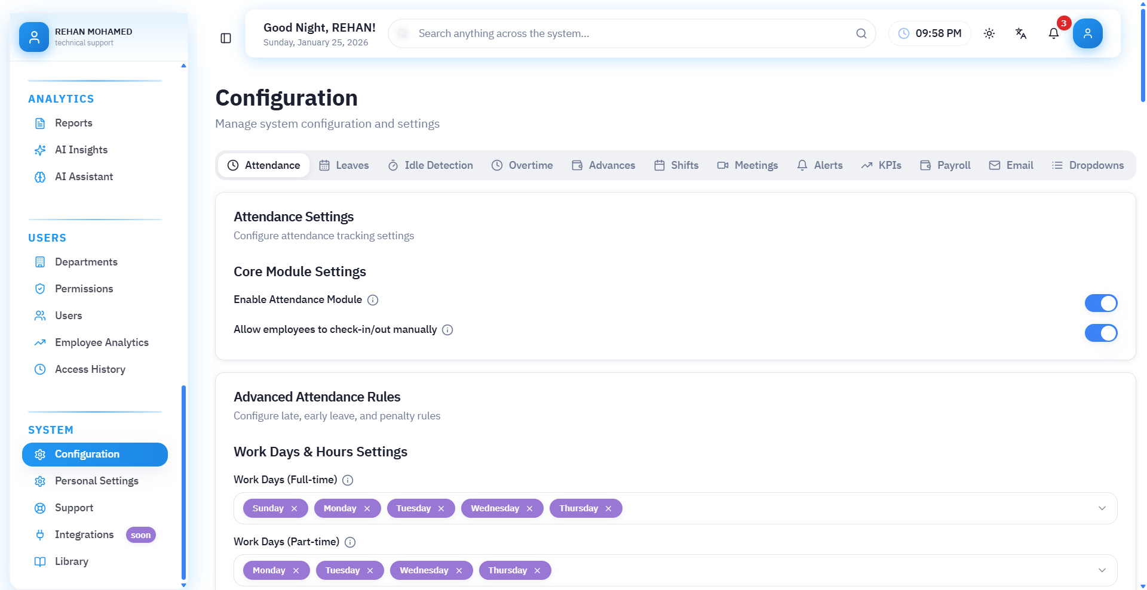This screenshot has width=1147, height=590.
Task: Open AI Insights in the sidebar
Action: [81, 150]
